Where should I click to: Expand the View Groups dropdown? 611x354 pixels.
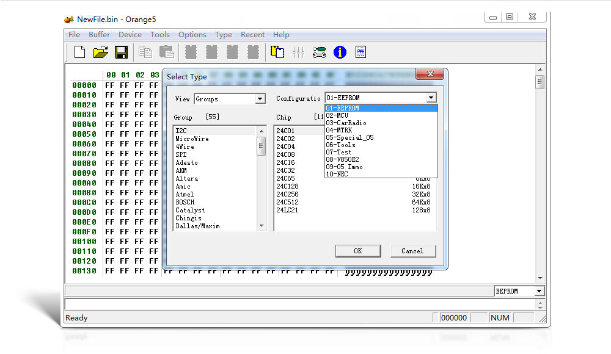point(260,99)
